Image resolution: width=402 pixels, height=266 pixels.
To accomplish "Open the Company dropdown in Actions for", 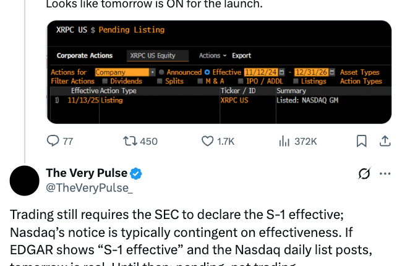I will point(125,72).
